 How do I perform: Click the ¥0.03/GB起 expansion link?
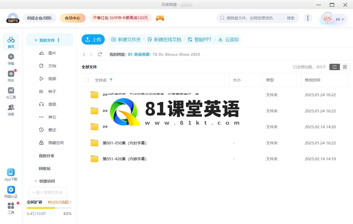[59, 202]
